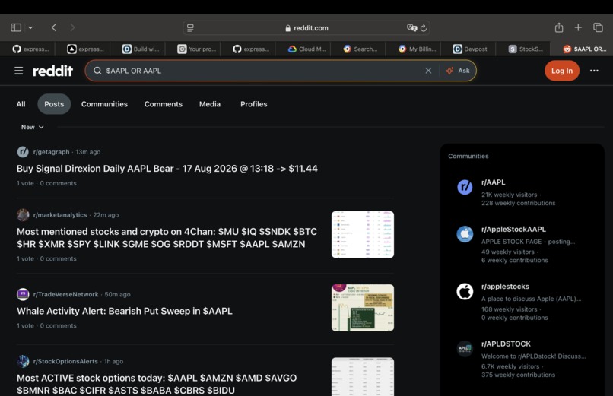Select the All filter tab
Screen dimensions: 613x396
click(21, 104)
